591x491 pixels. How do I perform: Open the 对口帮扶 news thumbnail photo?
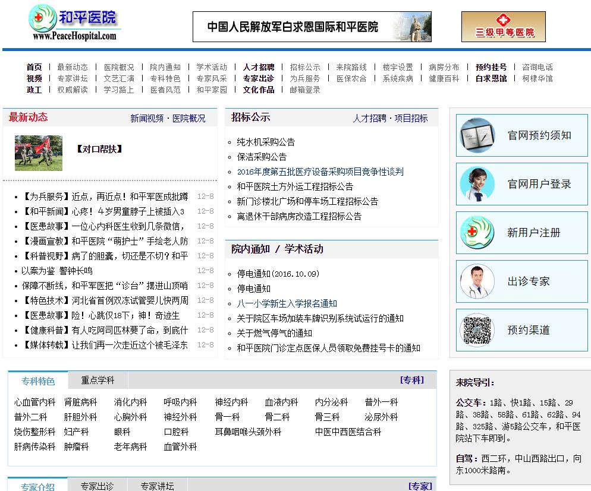tap(39, 153)
